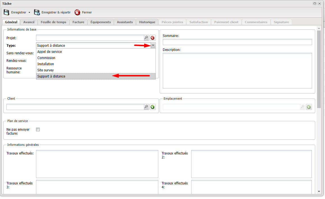Toggle the Ne pas envoyer facture checkbox
Viewport: 325px width, 199px height.
[x=38, y=129]
